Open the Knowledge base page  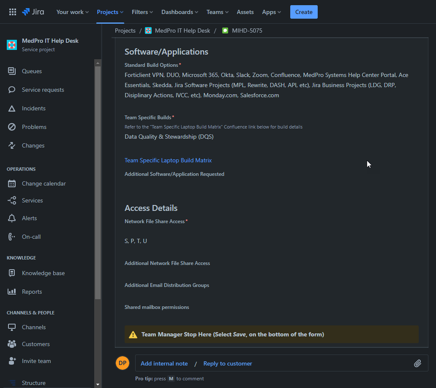43,273
